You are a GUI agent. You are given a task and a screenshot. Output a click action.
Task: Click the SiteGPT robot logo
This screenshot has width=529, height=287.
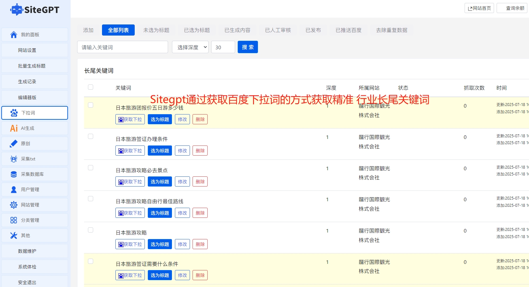pos(16,9)
